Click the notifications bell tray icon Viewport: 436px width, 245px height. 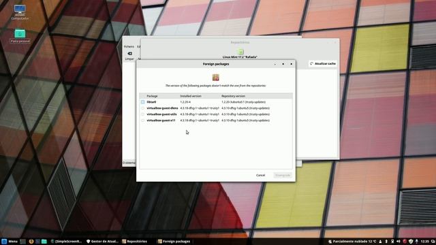coord(416,242)
